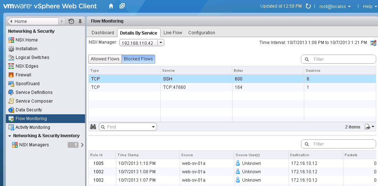Viewport: 378px width, 186px height.
Task: Open the NSX Manager 192.168.110.42 dropdown
Action: tap(161, 43)
